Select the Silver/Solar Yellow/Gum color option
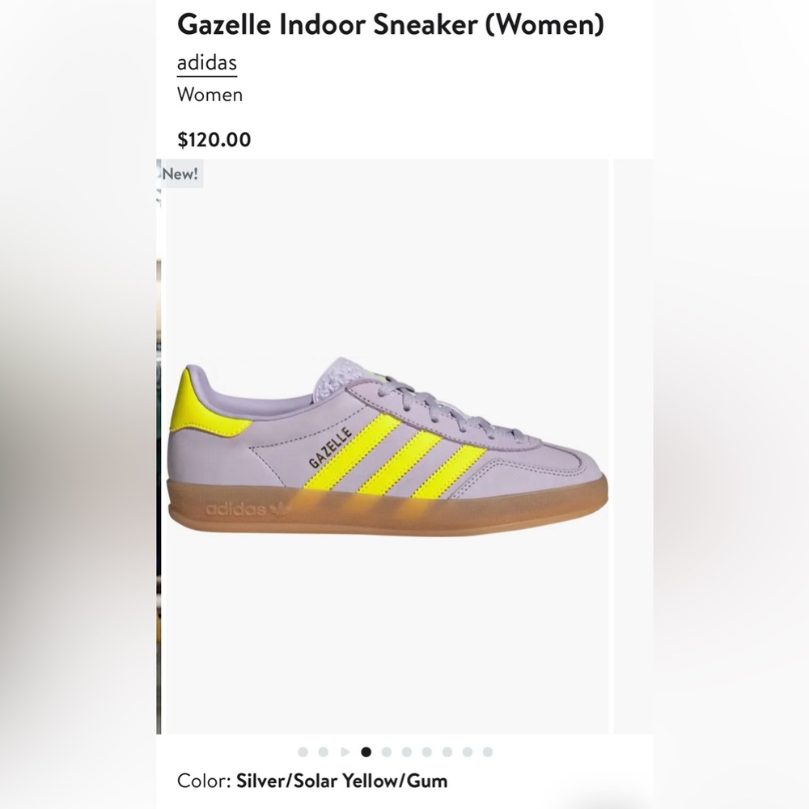This screenshot has height=809, width=809. click(x=340, y=781)
